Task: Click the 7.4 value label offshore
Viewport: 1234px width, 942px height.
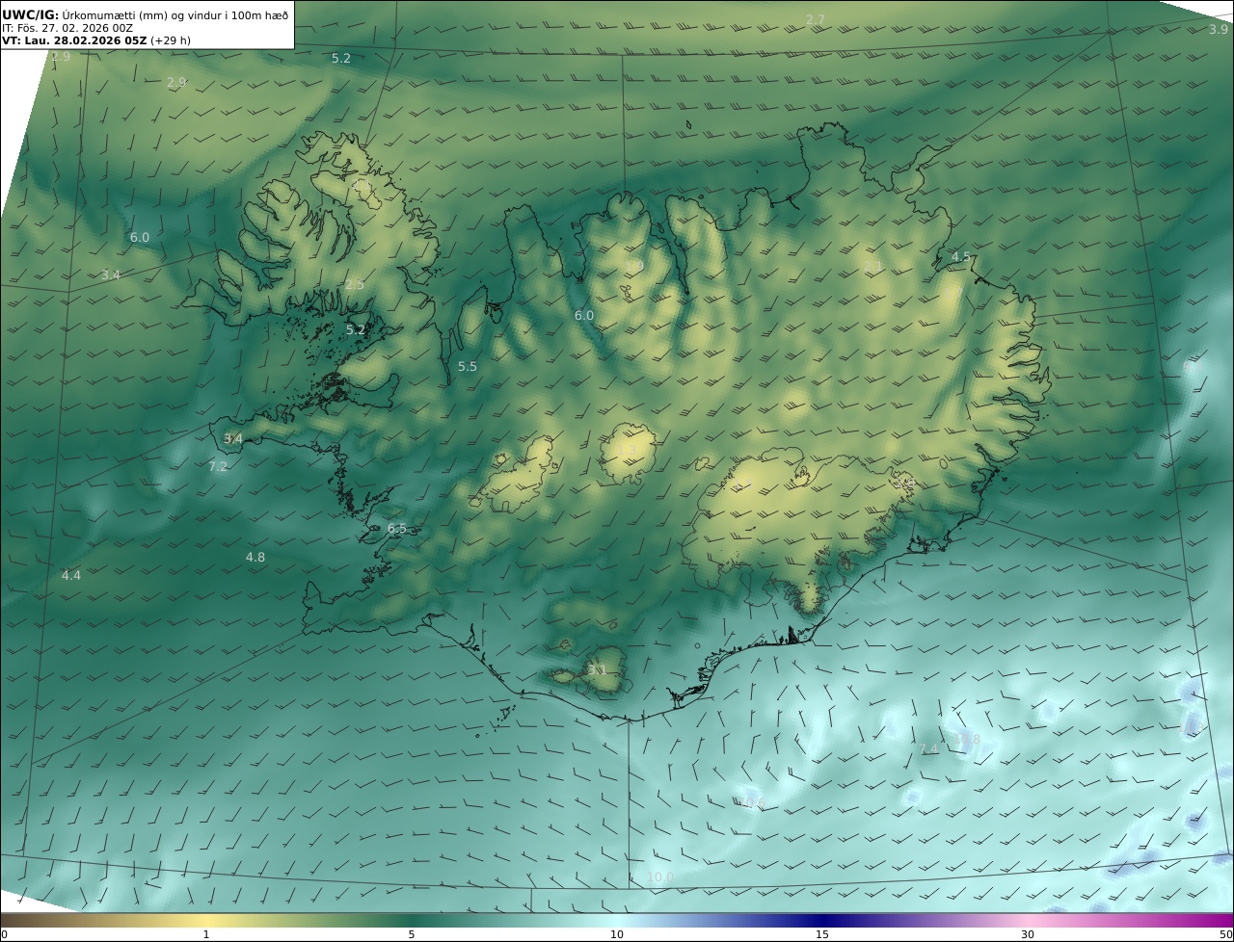Action: tap(928, 749)
